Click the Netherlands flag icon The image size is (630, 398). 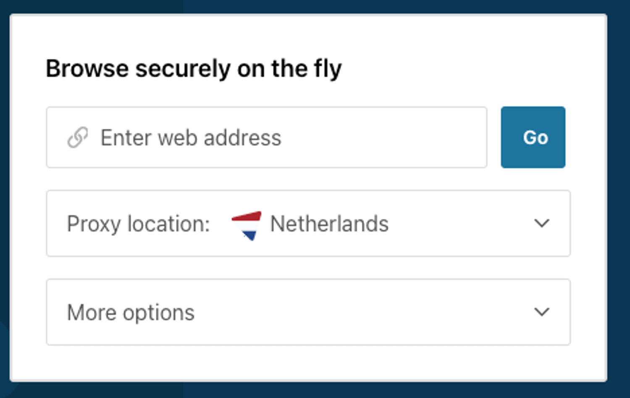pyautogui.click(x=247, y=225)
